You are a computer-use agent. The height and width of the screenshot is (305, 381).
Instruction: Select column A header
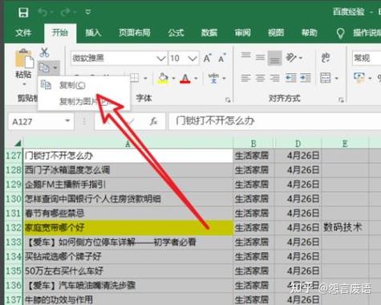click(128, 144)
